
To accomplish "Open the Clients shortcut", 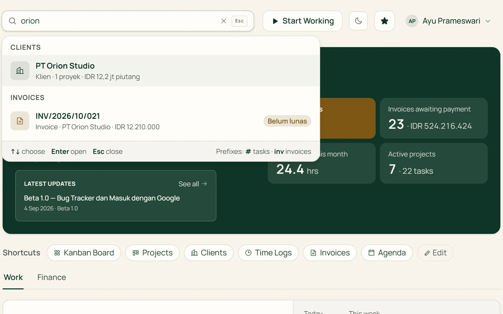I will (209, 253).
